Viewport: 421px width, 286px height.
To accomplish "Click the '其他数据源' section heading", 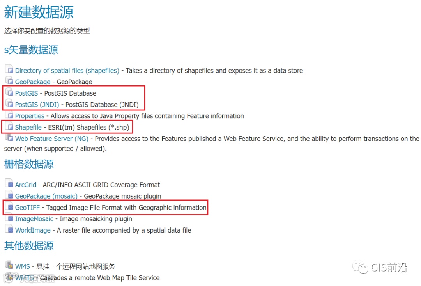I will coord(29,246).
